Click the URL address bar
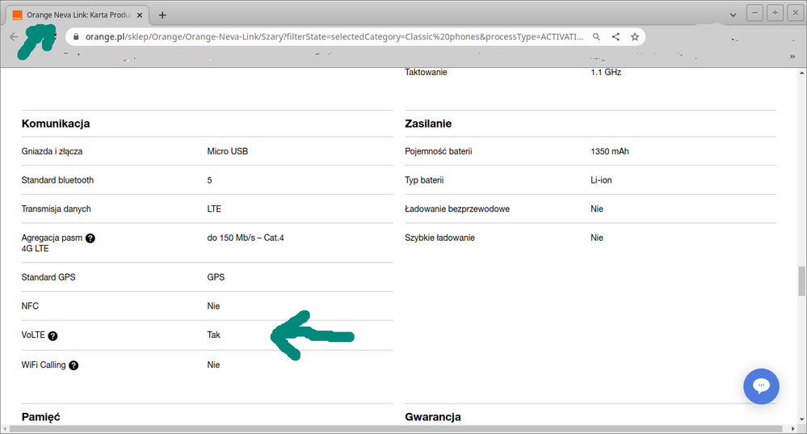807x434 pixels. click(323, 37)
